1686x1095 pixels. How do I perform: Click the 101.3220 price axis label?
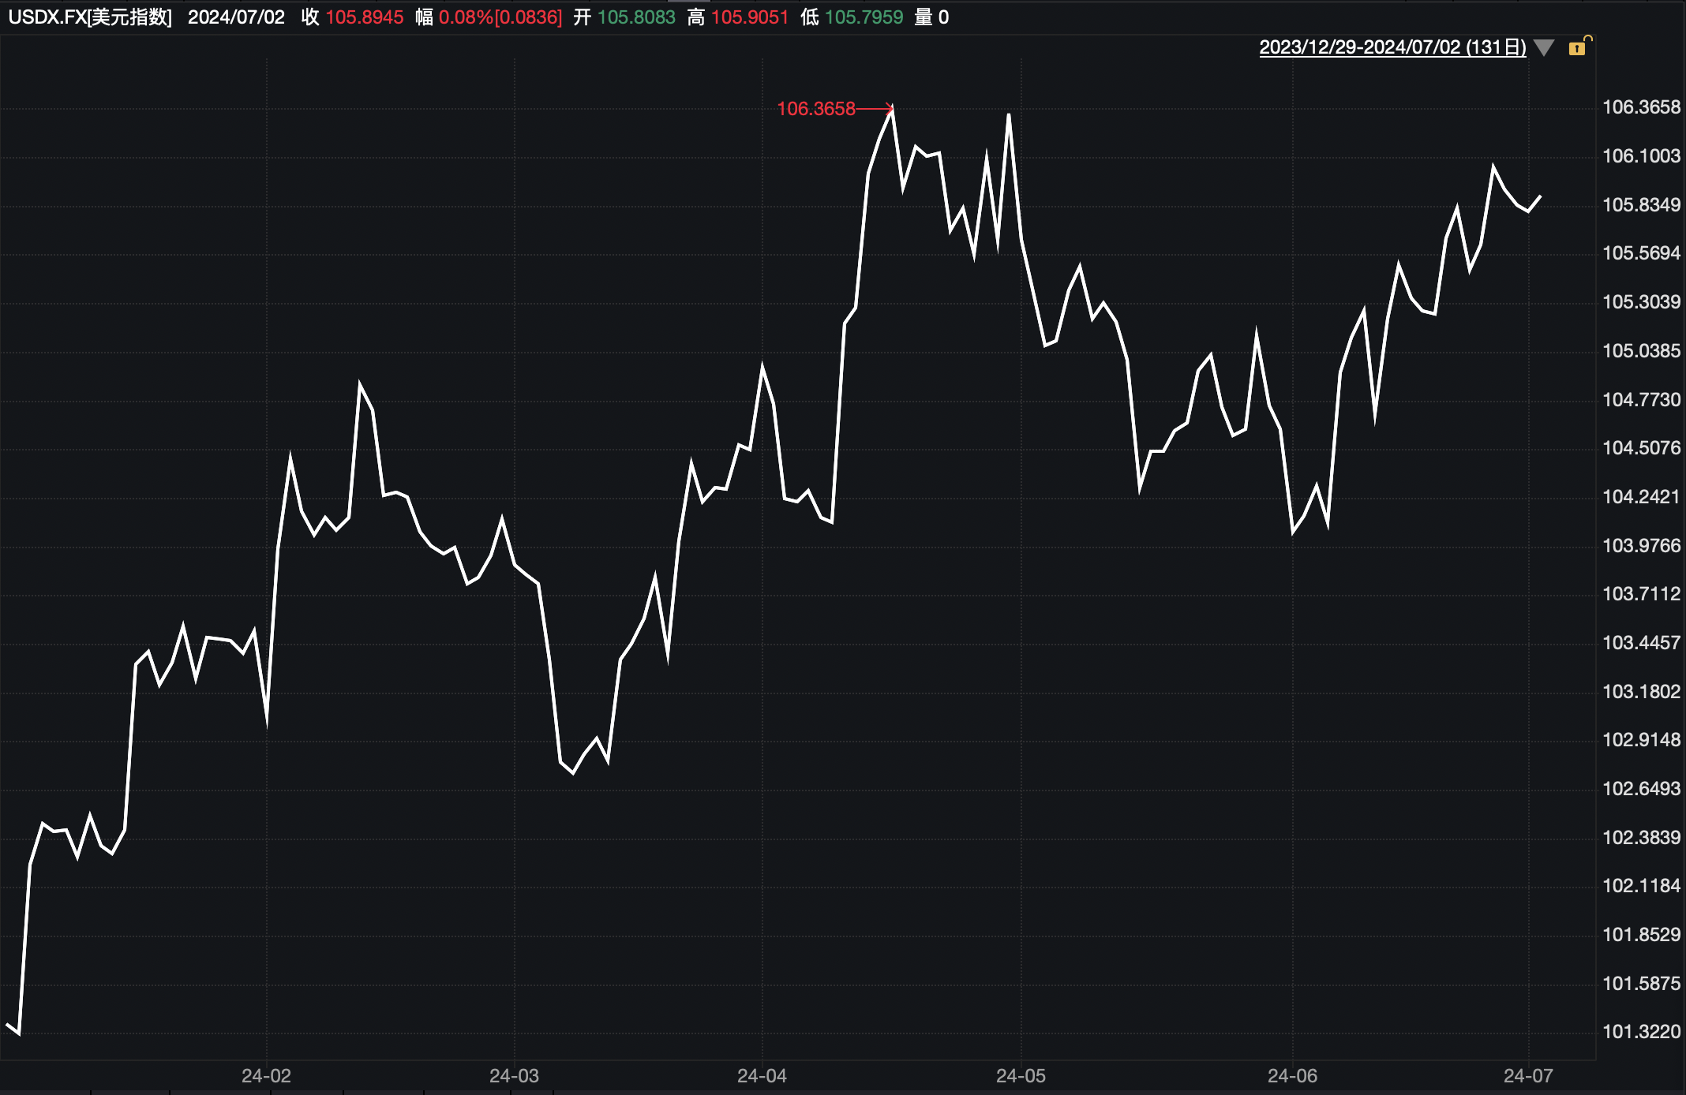[1641, 1032]
